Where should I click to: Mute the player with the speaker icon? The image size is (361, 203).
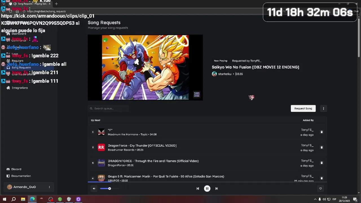(x=94, y=189)
